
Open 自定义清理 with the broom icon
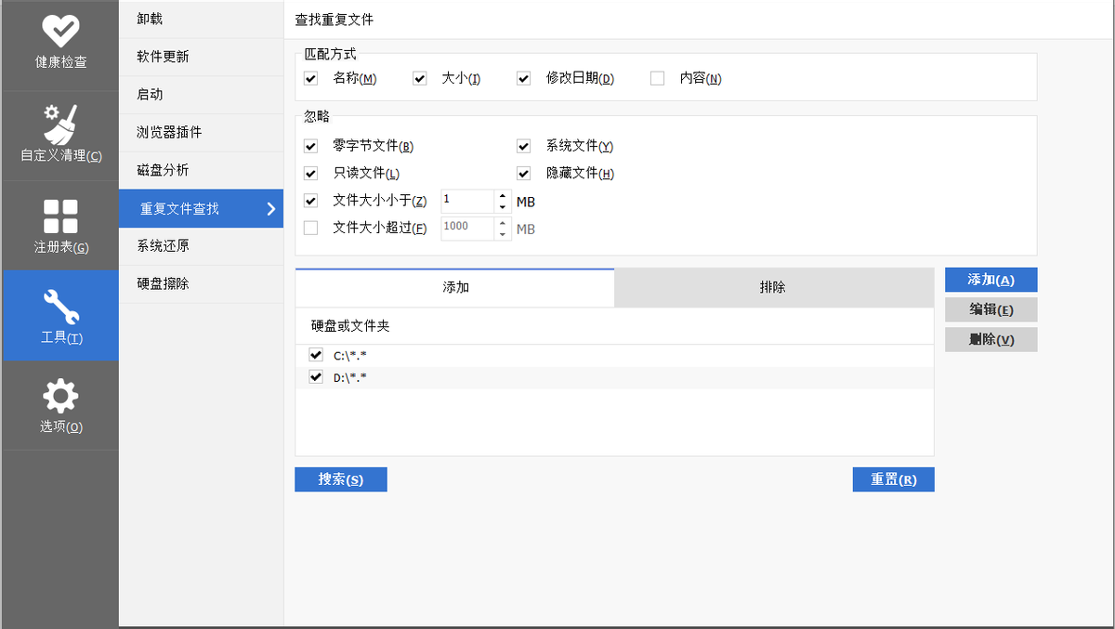click(x=59, y=121)
